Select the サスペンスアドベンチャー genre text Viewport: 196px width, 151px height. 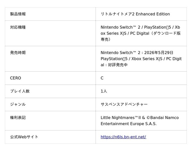point(124,104)
